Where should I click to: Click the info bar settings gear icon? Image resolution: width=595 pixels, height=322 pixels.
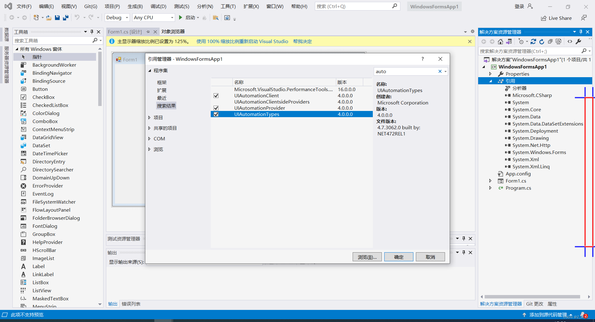pyautogui.click(x=472, y=31)
